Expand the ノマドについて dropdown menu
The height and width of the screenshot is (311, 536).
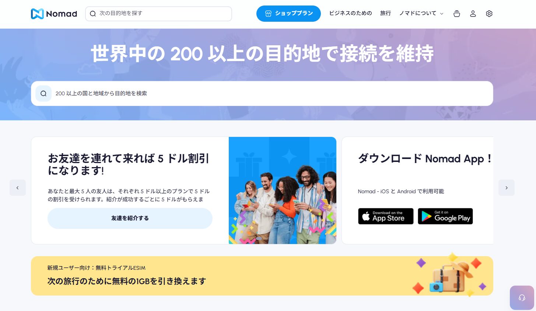click(421, 13)
